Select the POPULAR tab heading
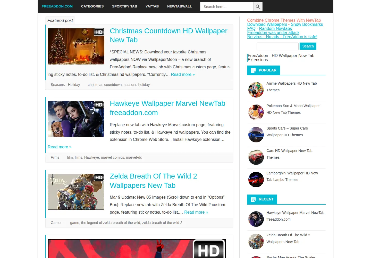 click(x=264, y=70)
